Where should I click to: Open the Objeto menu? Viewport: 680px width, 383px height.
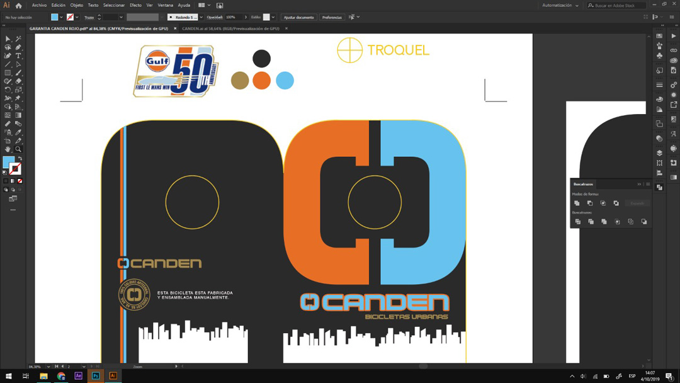76,5
